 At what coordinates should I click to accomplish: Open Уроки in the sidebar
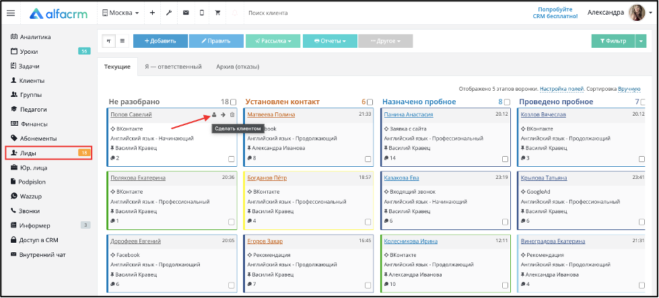click(x=28, y=52)
